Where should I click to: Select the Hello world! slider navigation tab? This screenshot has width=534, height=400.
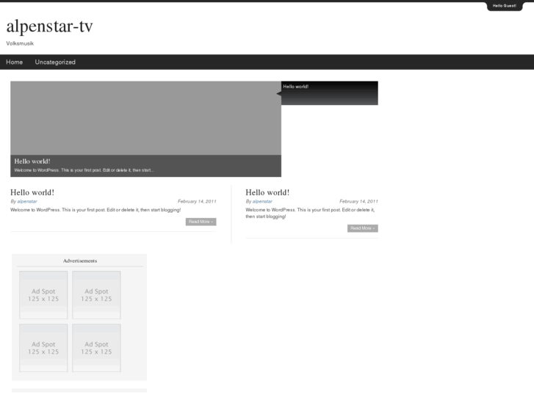[329, 93]
